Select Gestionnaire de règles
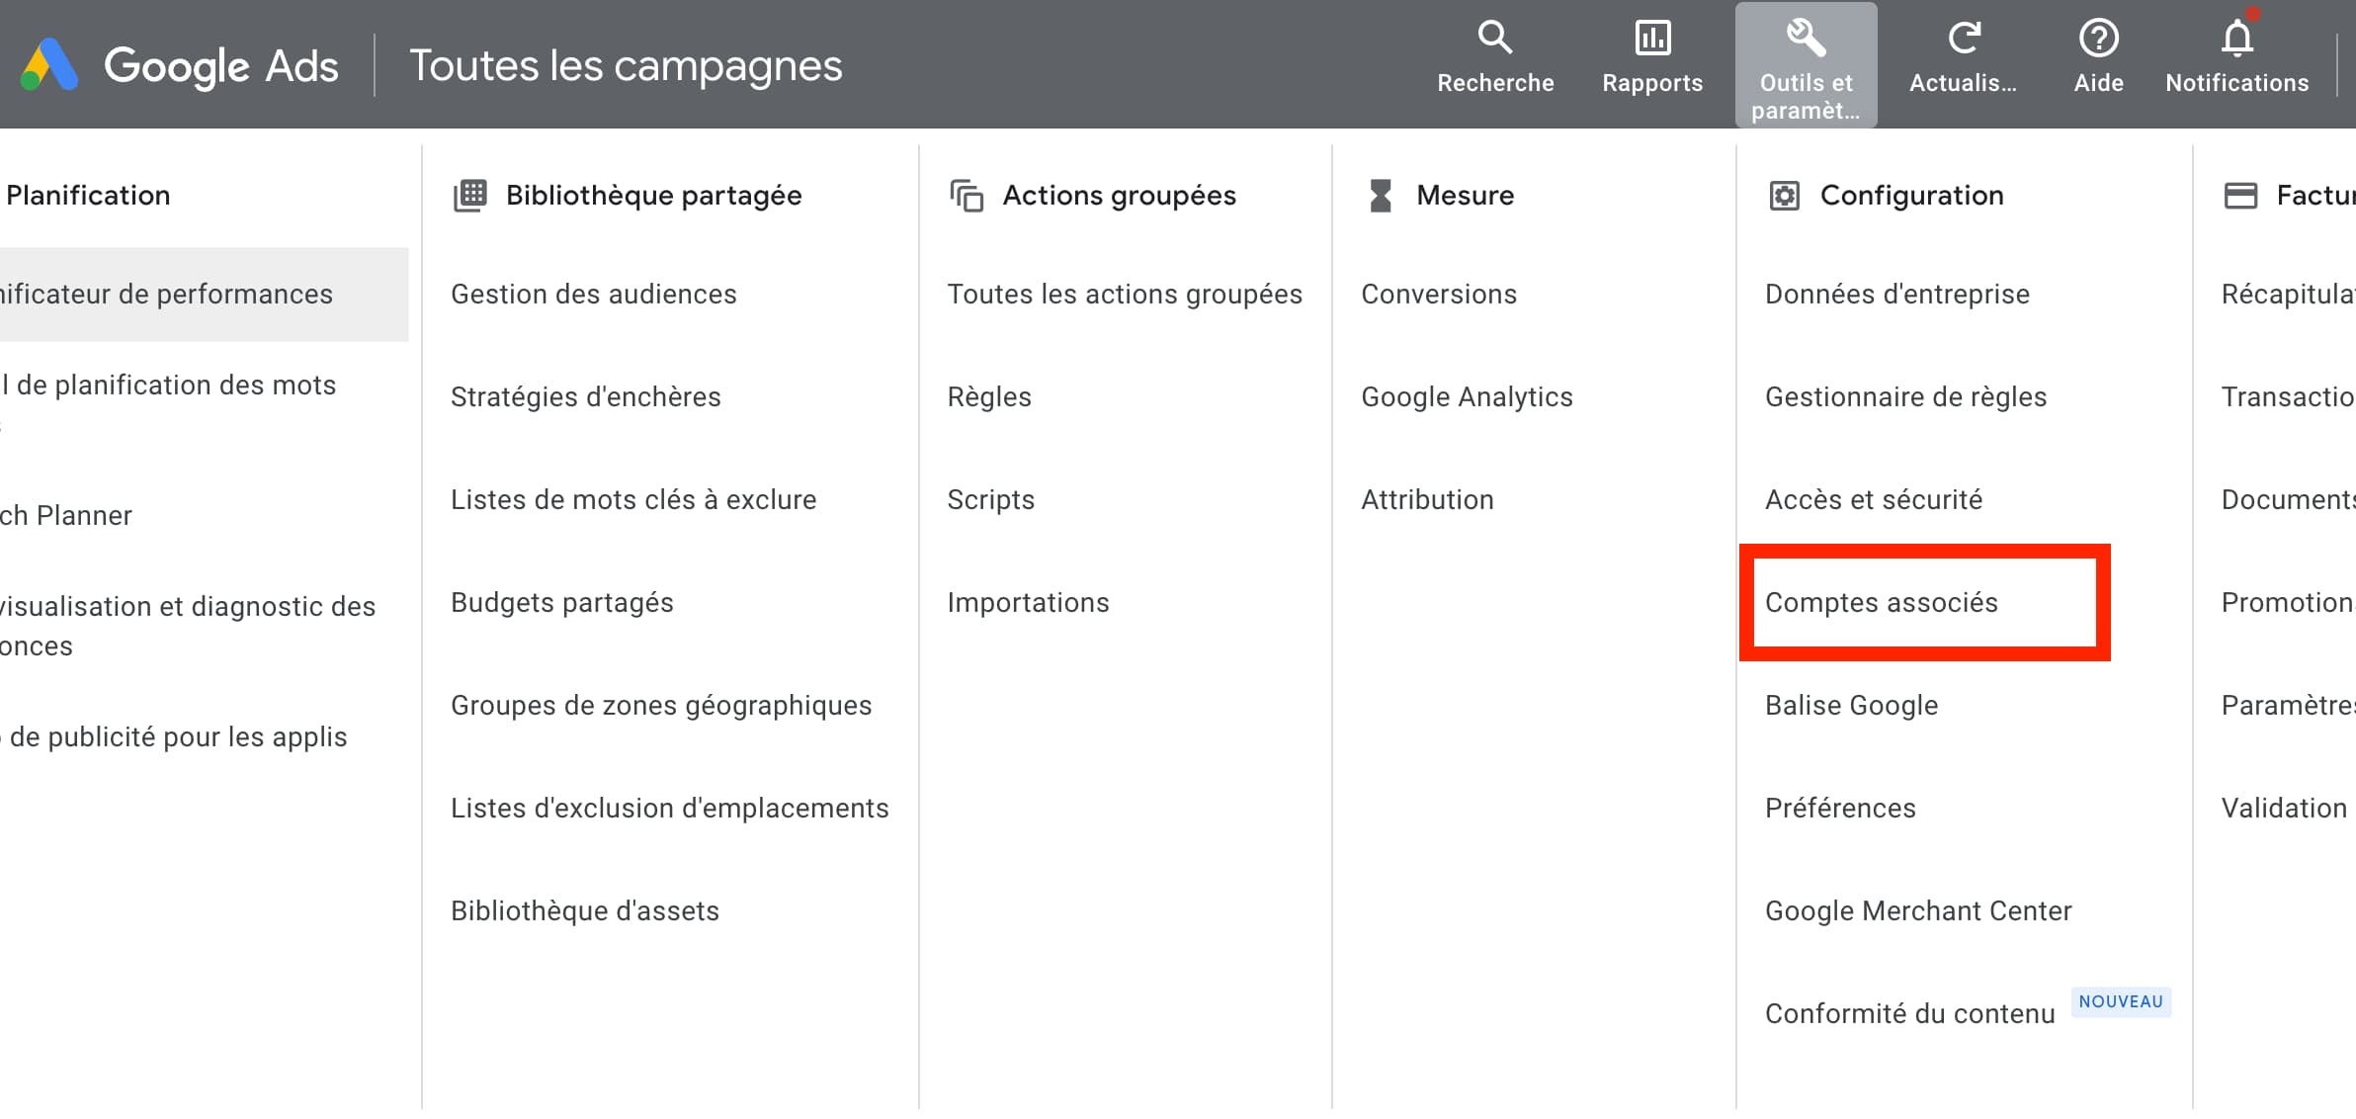Screen dimensions: 2356x1119 pyautogui.click(x=1906, y=397)
